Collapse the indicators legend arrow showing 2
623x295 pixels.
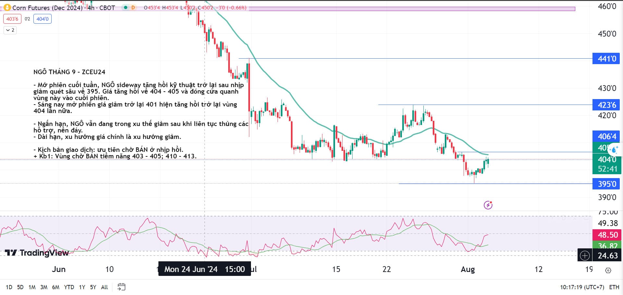click(10, 30)
